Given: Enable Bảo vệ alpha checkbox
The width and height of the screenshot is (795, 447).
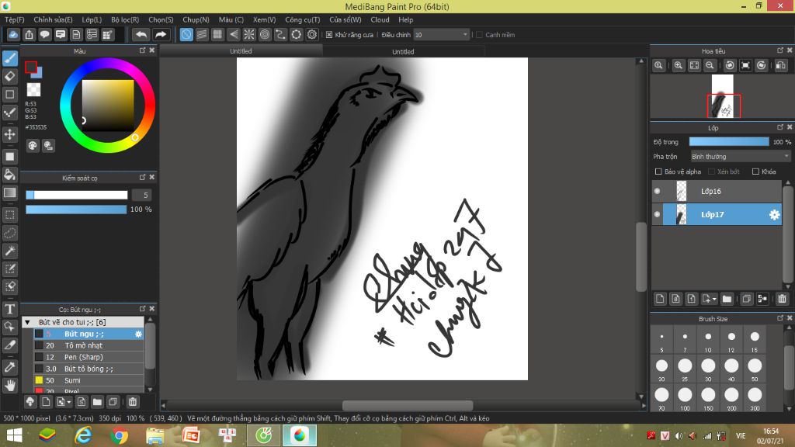Looking at the screenshot, I should pyautogui.click(x=658, y=172).
